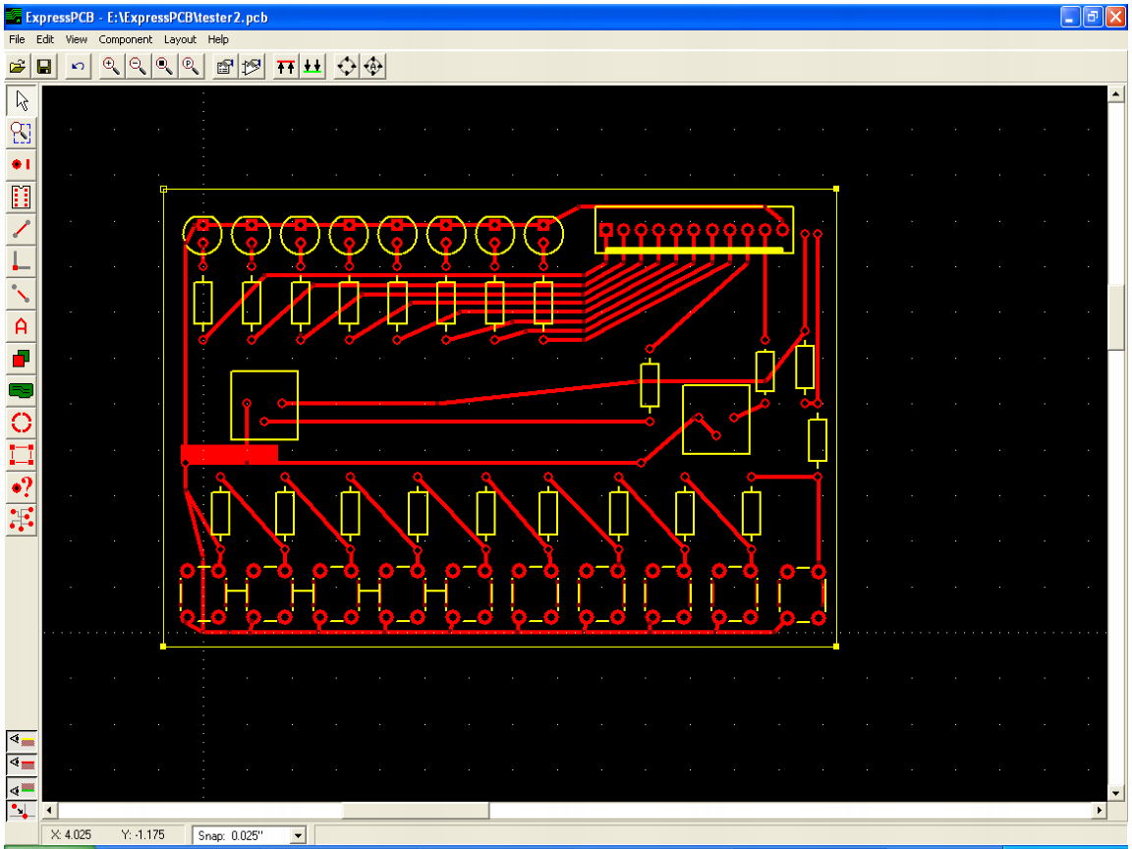This screenshot has height=849, width=1132.
Task: Click the horizontal scrollbar thumb
Action: (416, 810)
